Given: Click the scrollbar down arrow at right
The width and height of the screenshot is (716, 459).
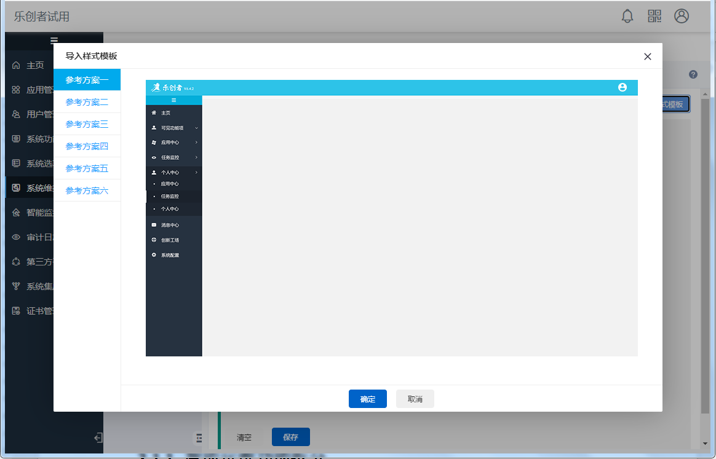Looking at the screenshot, I should point(705,443).
